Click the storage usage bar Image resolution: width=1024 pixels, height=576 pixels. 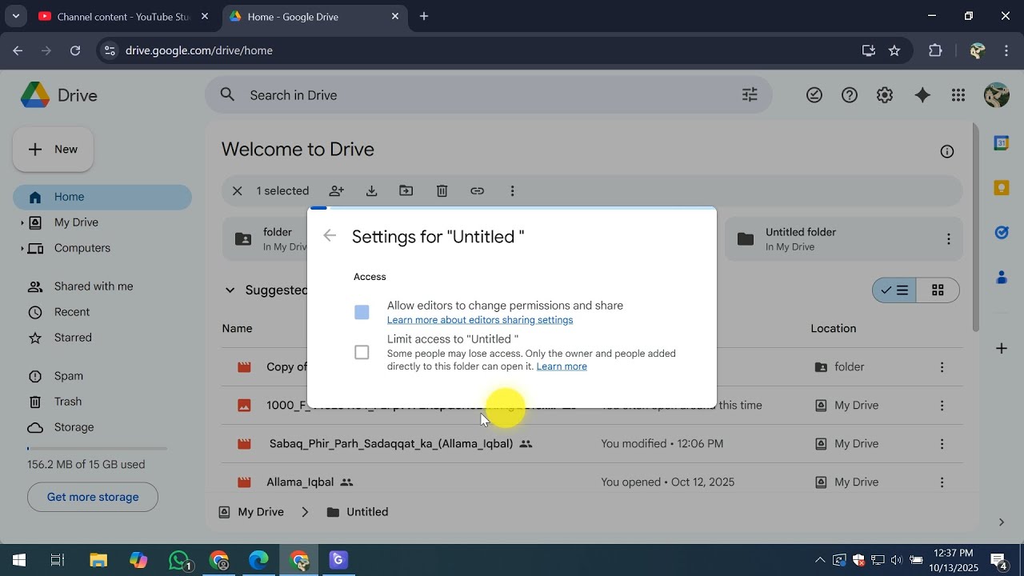point(97,449)
